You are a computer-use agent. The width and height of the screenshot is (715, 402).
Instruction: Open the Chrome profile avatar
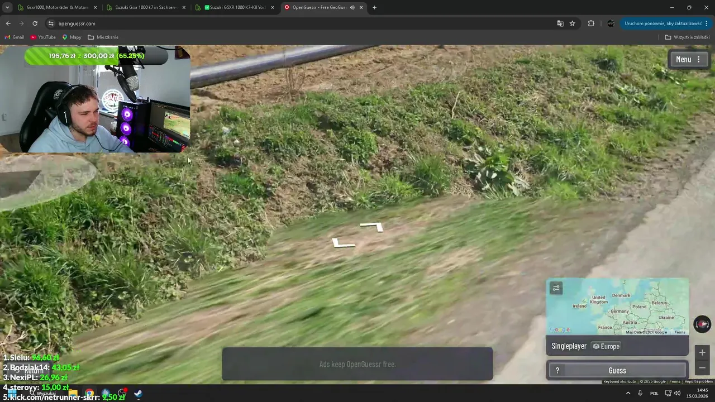pyautogui.click(x=611, y=23)
